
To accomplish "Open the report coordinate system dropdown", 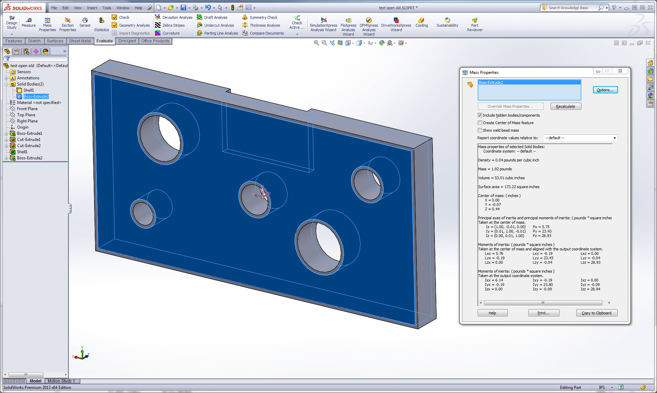I will tap(615, 138).
